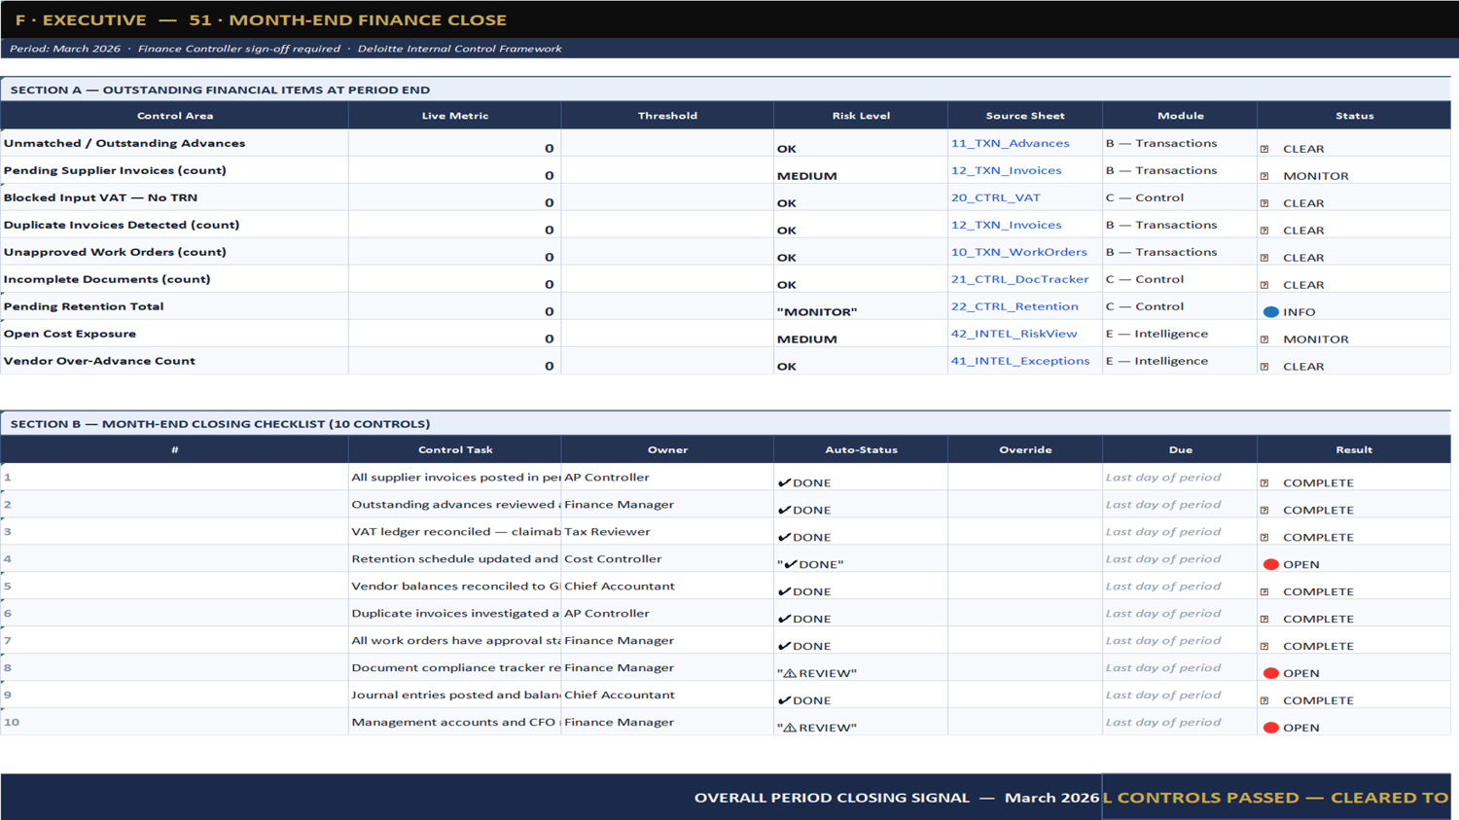
Task: Click the COMPLETE result icon for control 9
Action: click(1264, 701)
